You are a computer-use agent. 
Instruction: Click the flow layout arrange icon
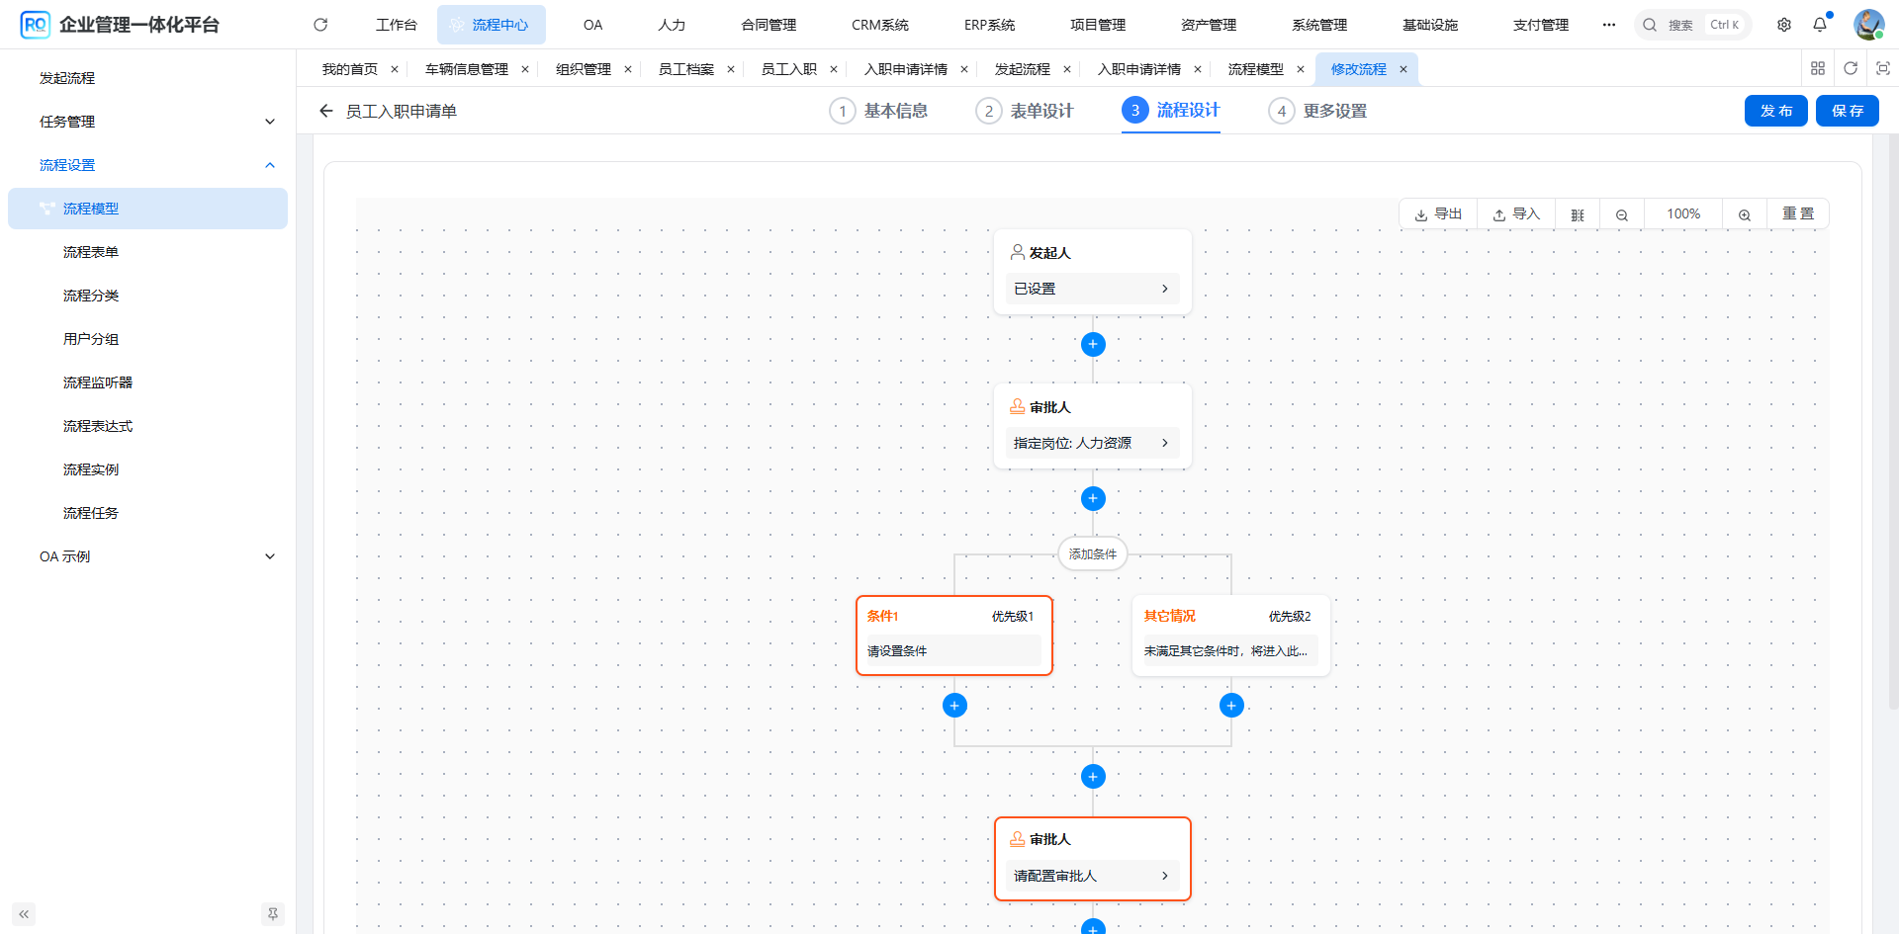[x=1578, y=214]
